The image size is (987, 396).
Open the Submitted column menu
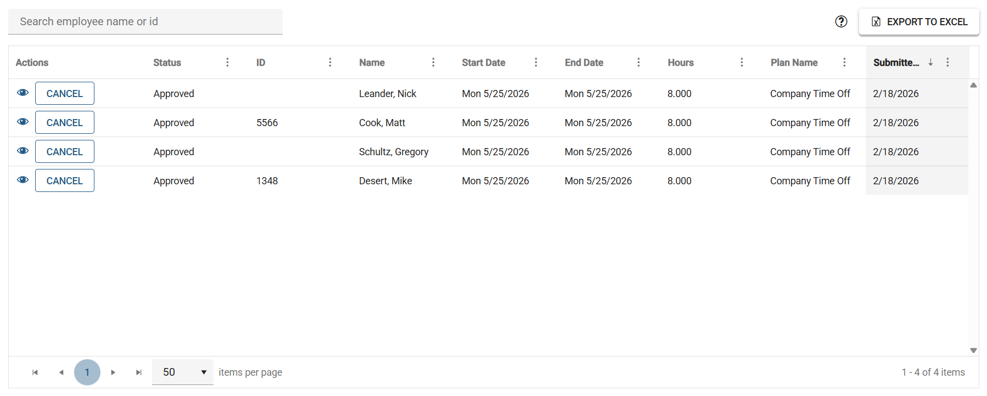pyautogui.click(x=947, y=63)
